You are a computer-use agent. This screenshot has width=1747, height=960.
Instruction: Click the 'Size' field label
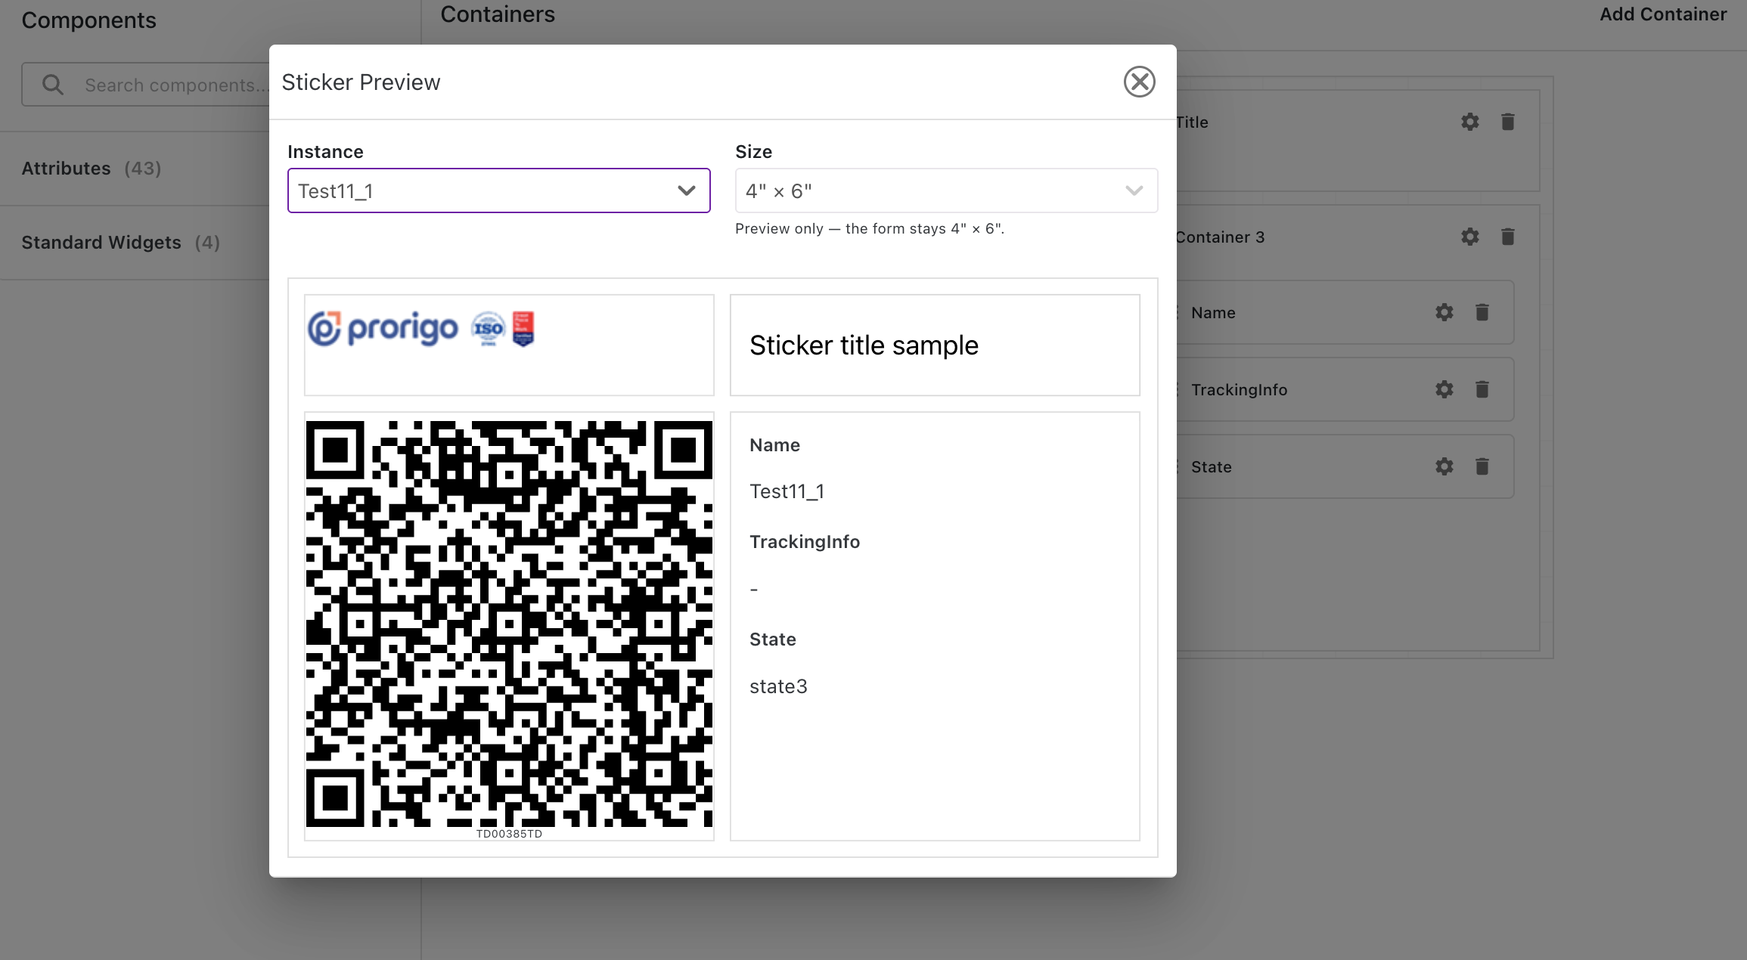click(x=753, y=152)
